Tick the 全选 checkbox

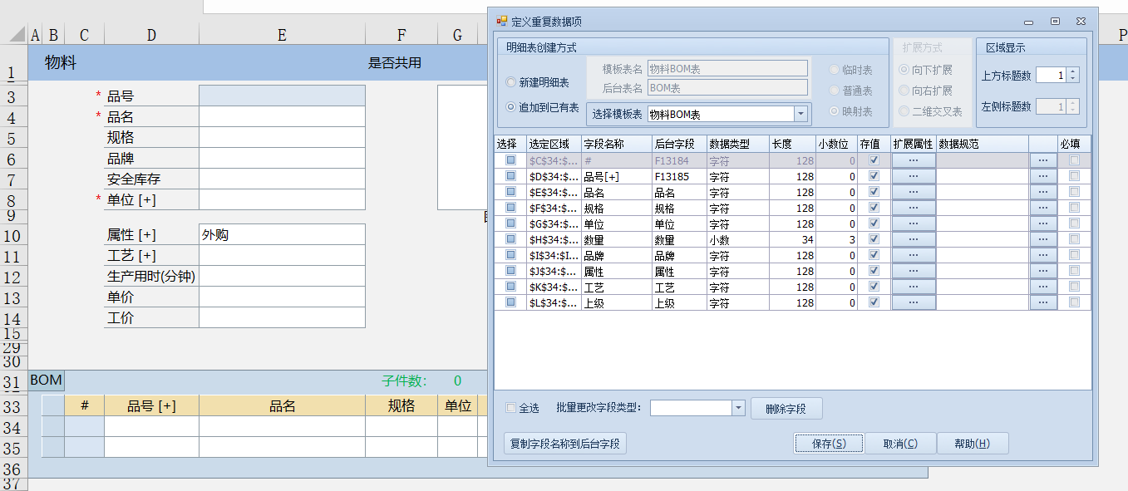tap(511, 408)
